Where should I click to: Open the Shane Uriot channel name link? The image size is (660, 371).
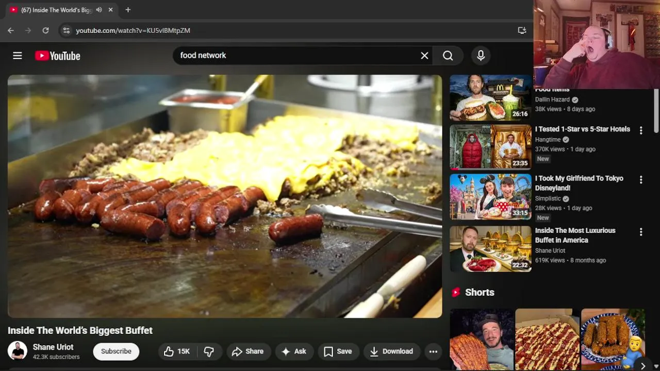click(53, 347)
